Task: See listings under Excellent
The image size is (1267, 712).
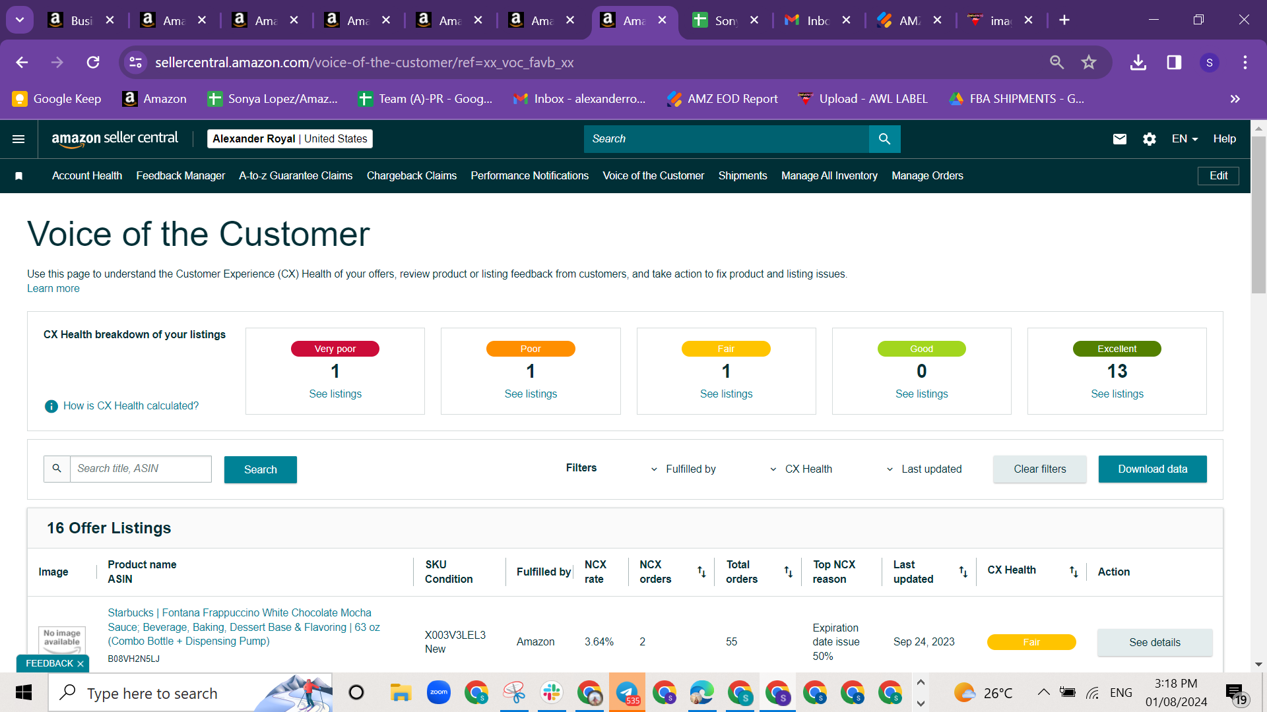Action: click(1117, 394)
